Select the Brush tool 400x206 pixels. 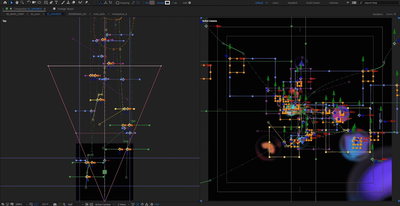pos(63,3)
